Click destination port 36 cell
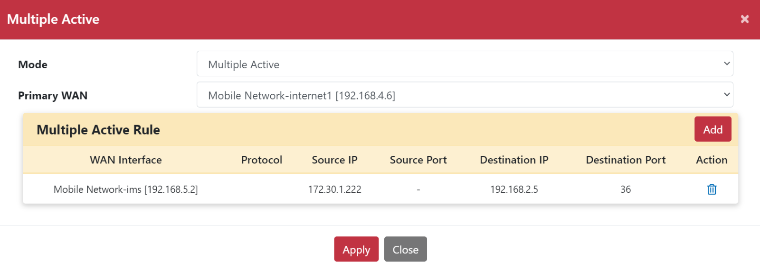 pyautogui.click(x=626, y=190)
